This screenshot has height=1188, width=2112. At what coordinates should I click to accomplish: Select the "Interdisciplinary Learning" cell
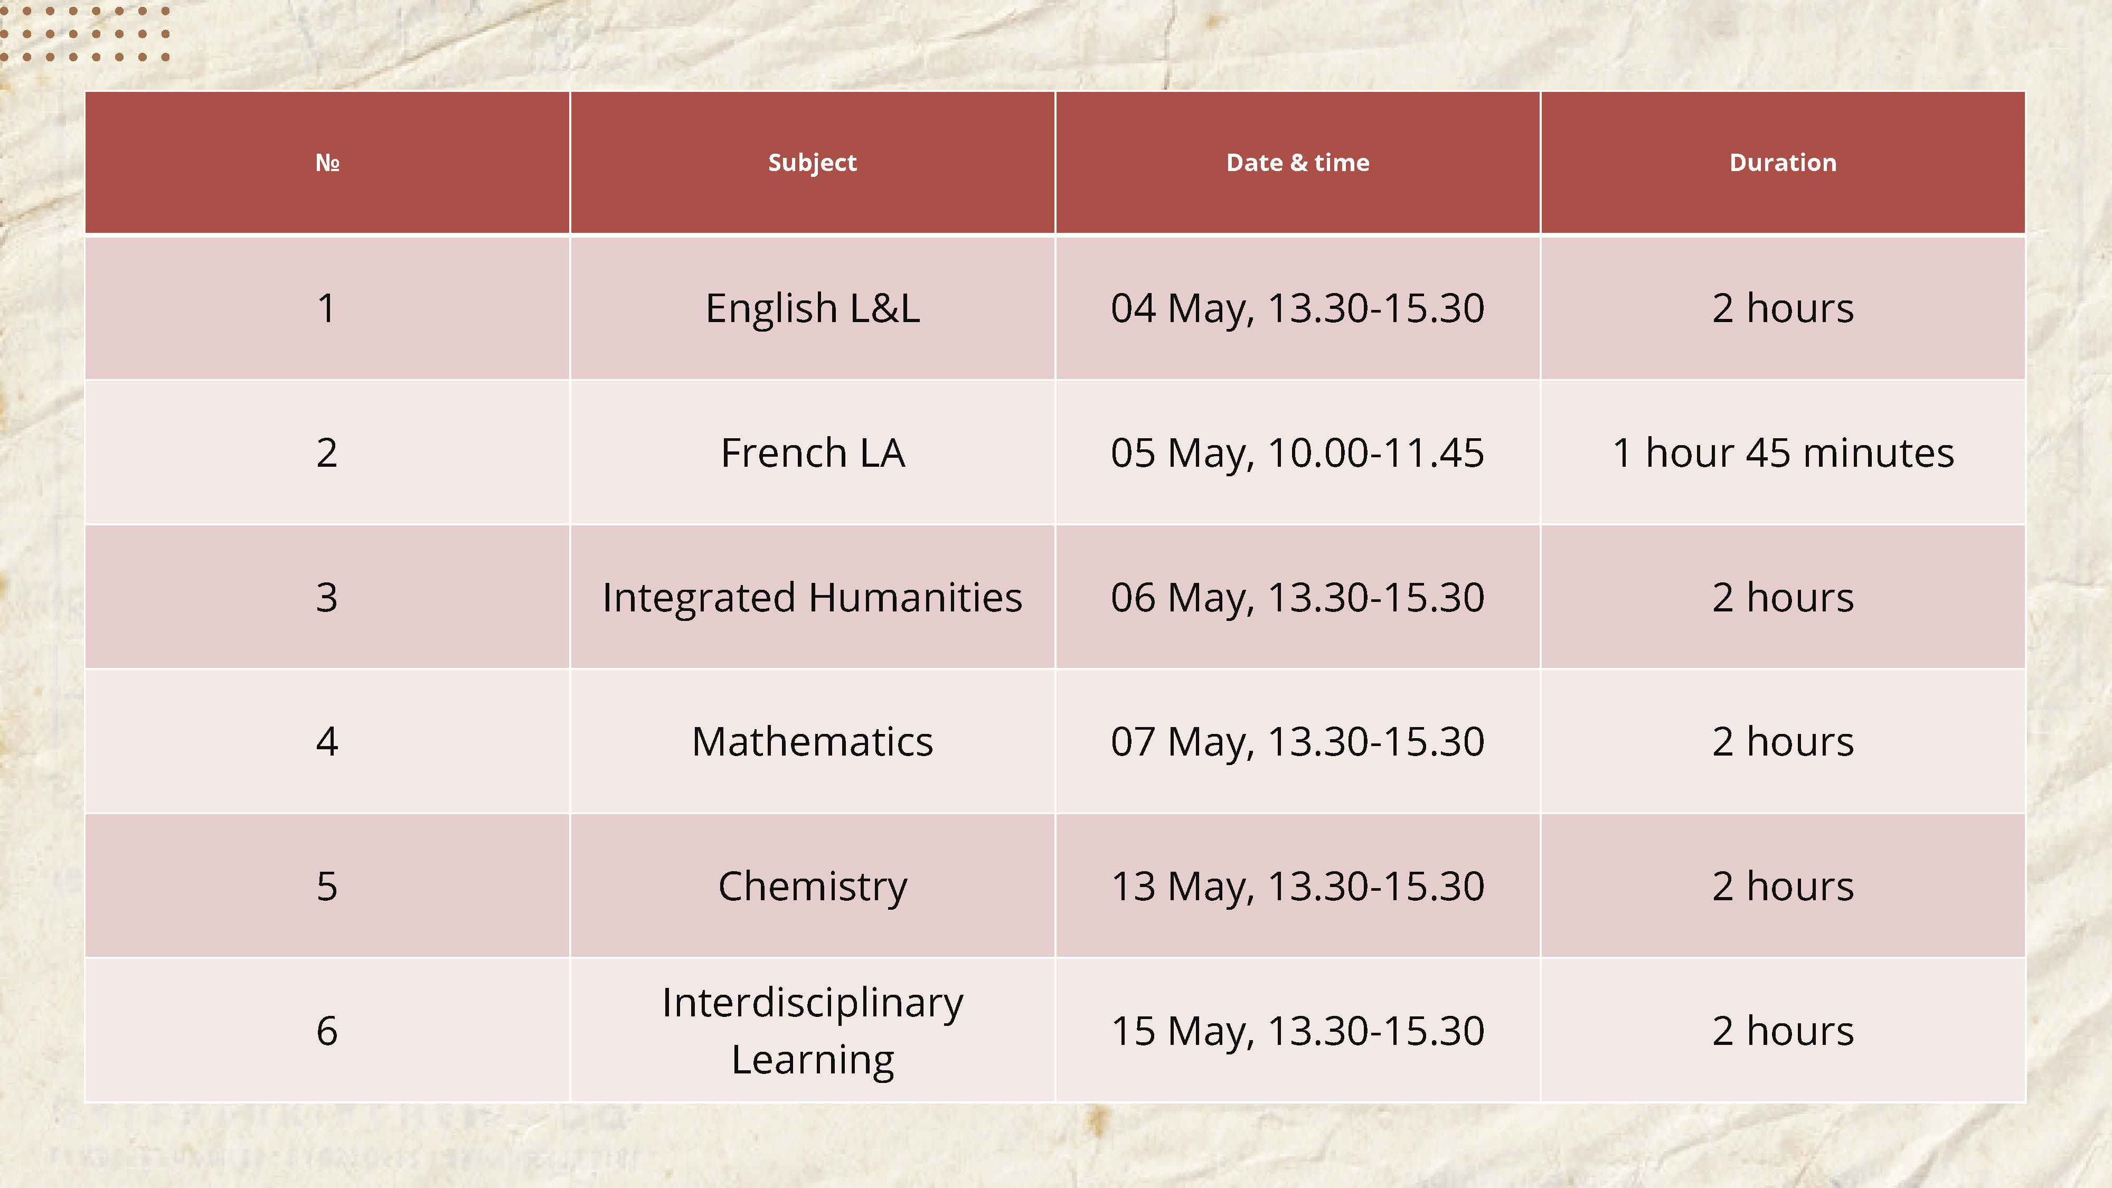tap(812, 1030)
